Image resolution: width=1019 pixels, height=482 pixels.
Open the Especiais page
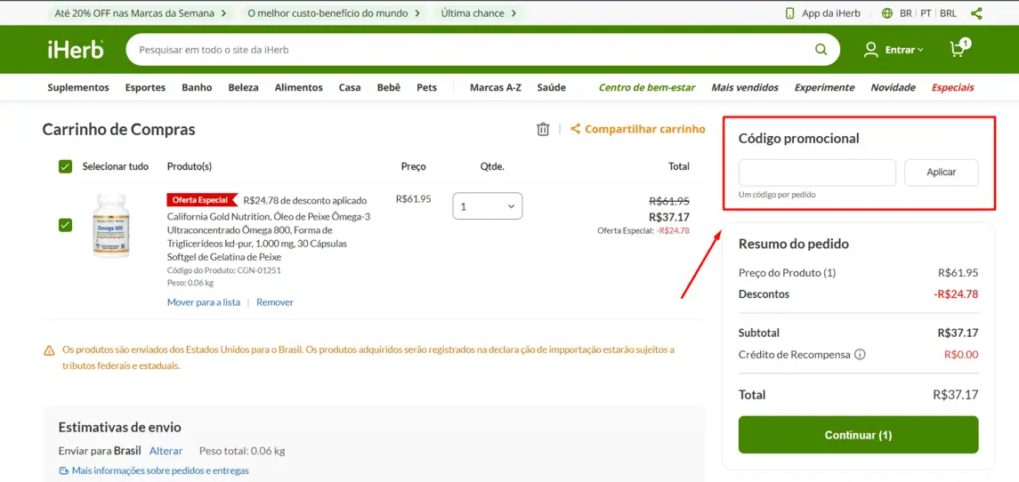click(953, 88)
